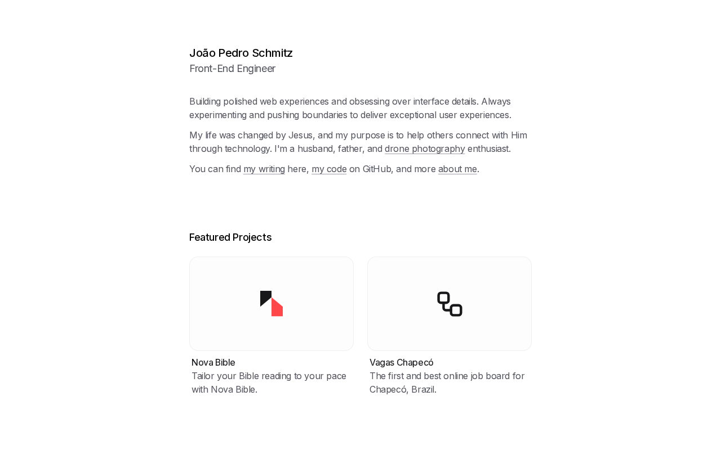721x450 pixels.
Task: Click the Nova Bible description text
Action: coord(269,382)
